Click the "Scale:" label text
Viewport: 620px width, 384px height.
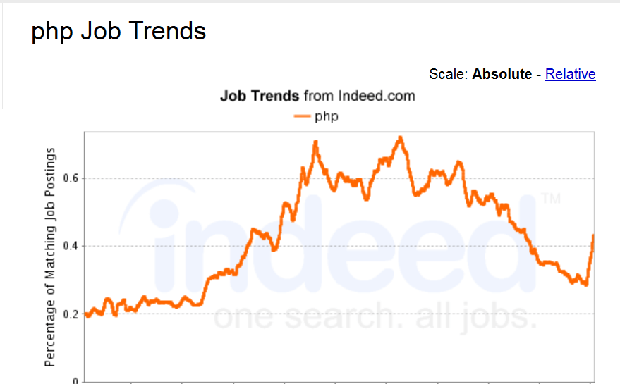pos(448,74)
